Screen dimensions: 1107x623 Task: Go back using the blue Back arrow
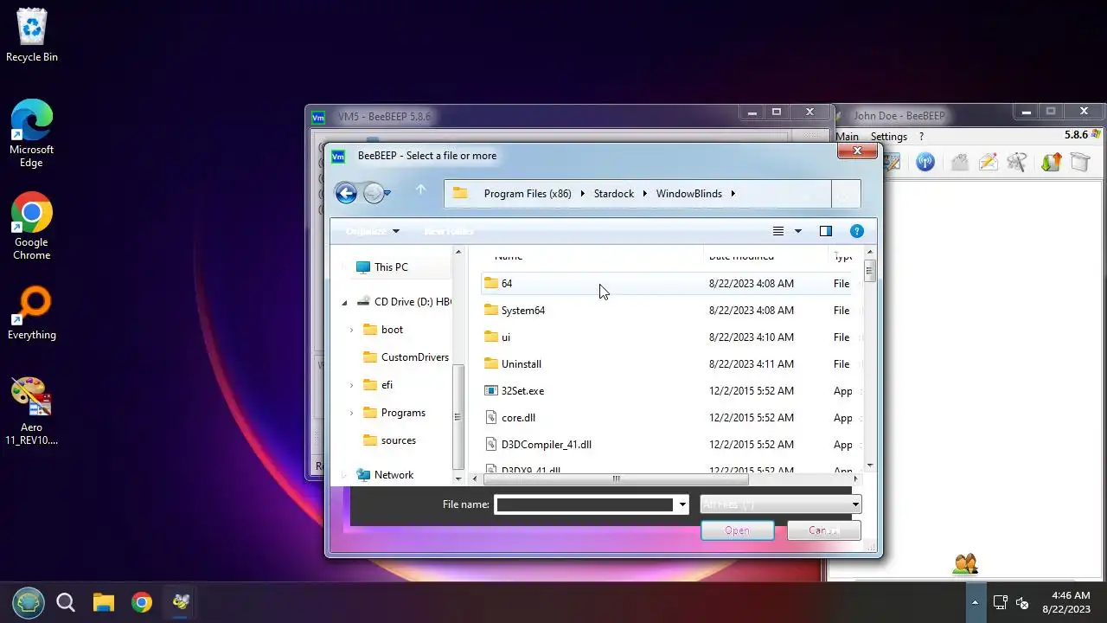click(346, 193)
